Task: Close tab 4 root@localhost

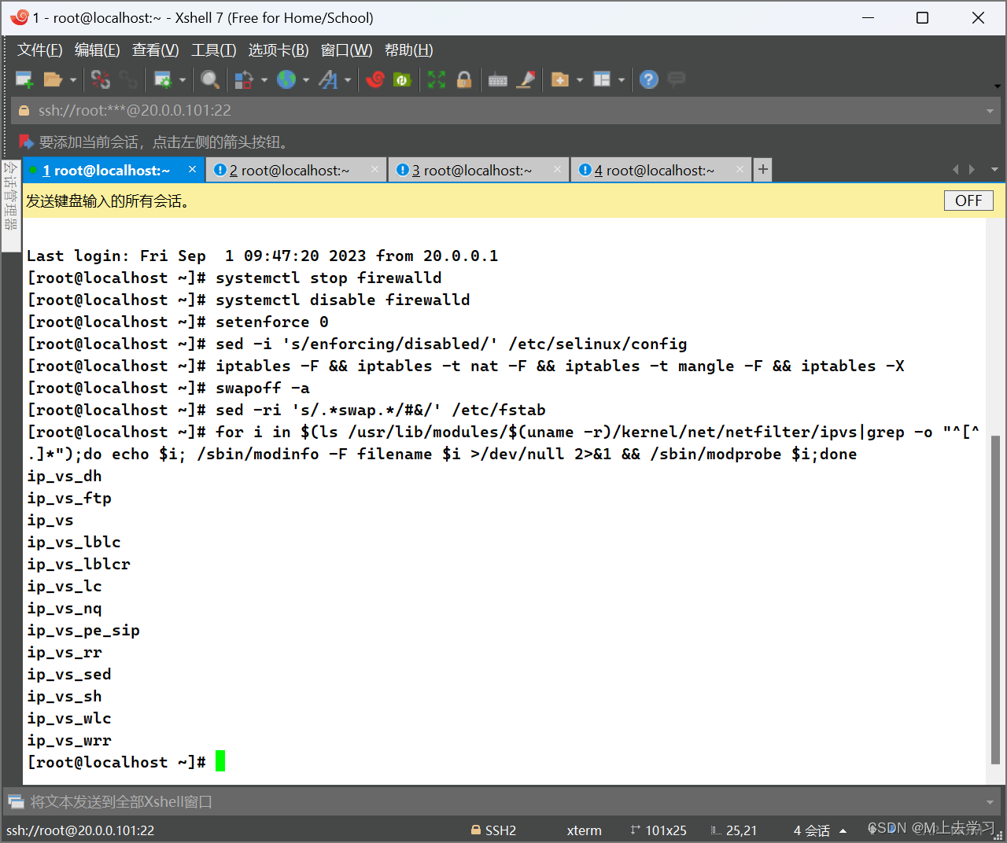Action: 740,169
